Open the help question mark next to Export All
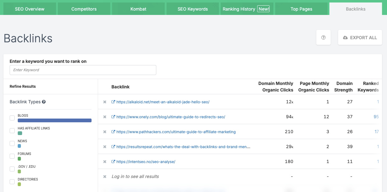 (323, 37)
